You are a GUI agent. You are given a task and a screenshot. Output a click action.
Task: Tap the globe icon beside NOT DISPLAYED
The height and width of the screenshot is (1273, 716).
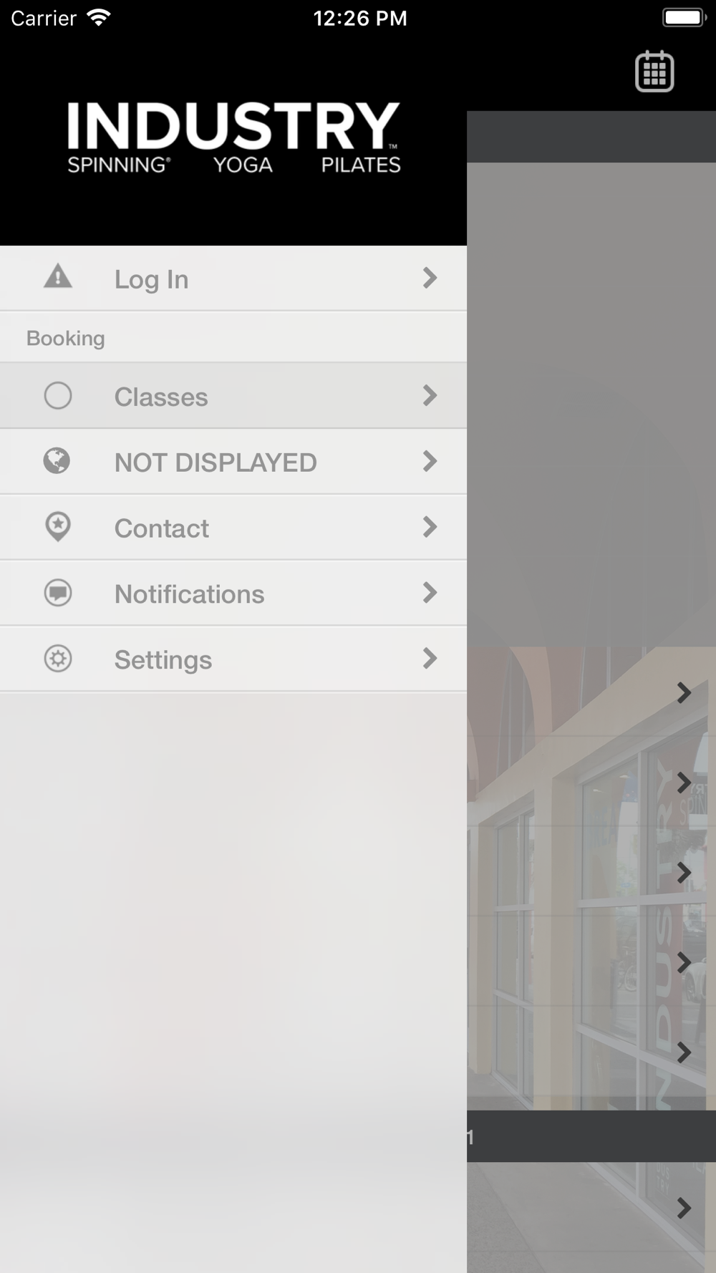tap(57, 461)
